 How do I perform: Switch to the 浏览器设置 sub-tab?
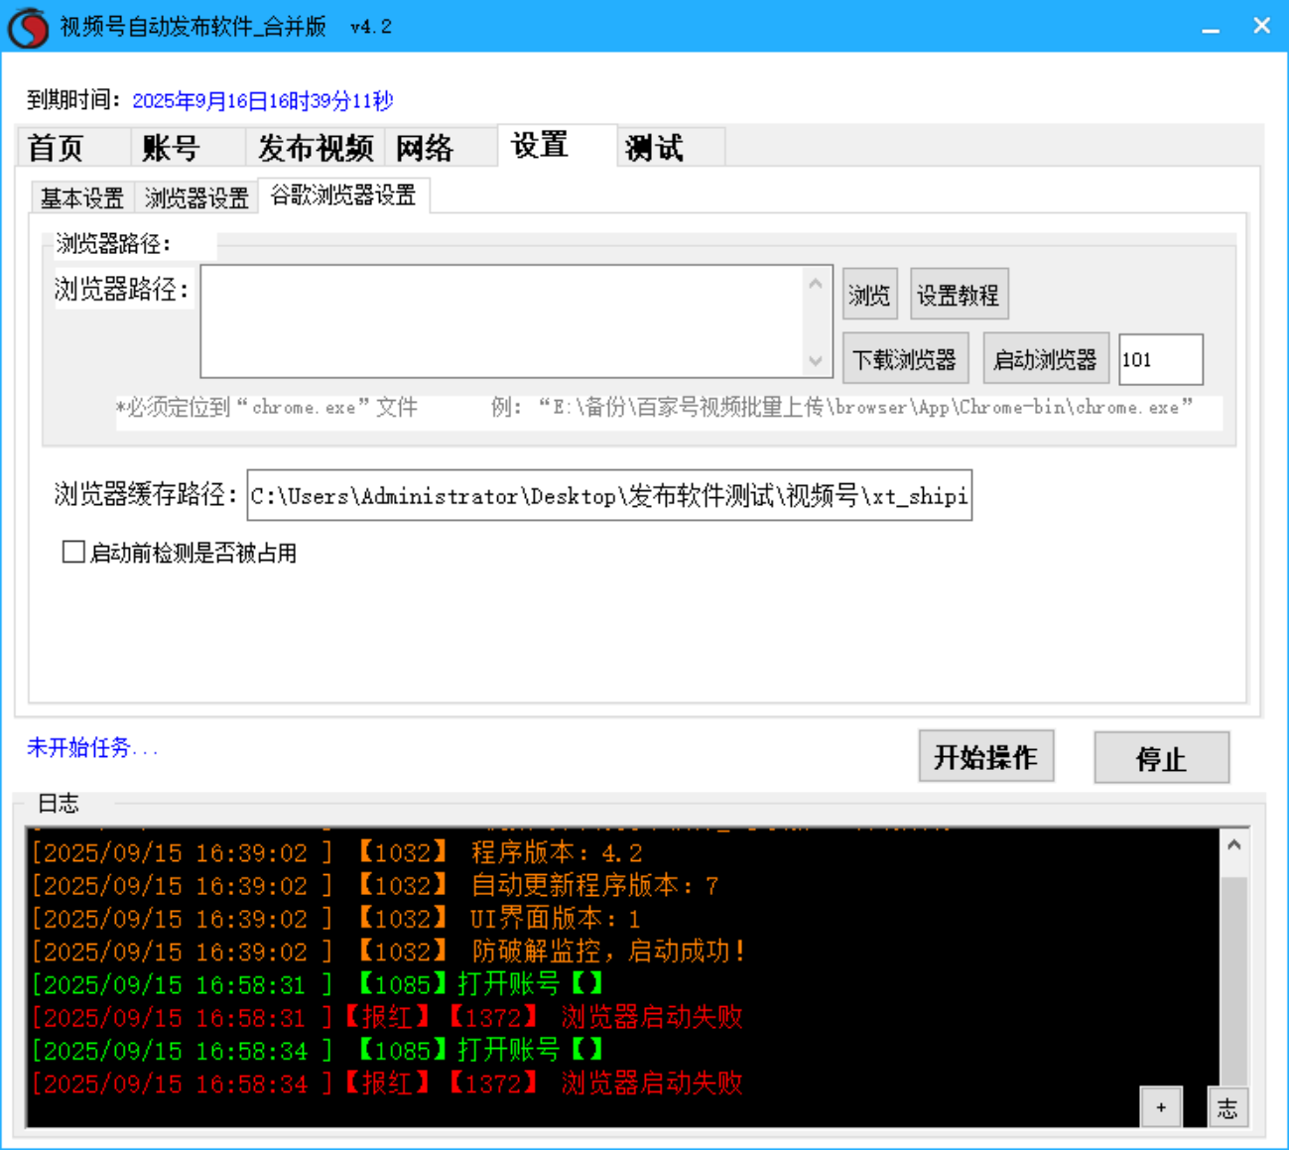[195, 197]
